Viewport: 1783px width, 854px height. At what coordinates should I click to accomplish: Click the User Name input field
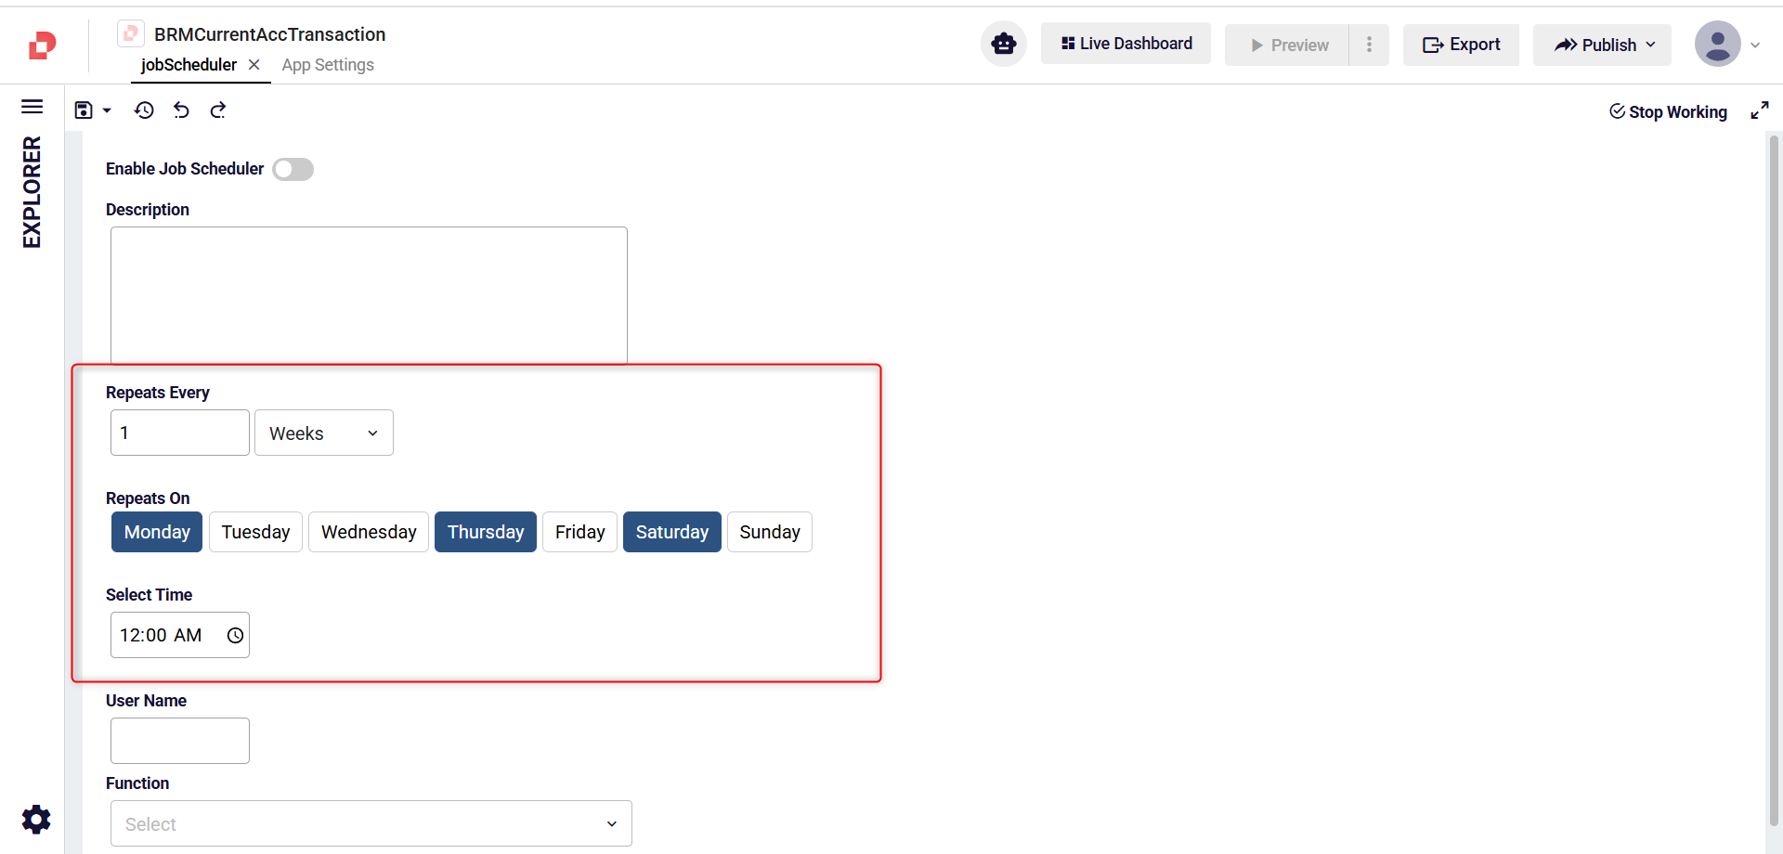click(x=180, y=741)
